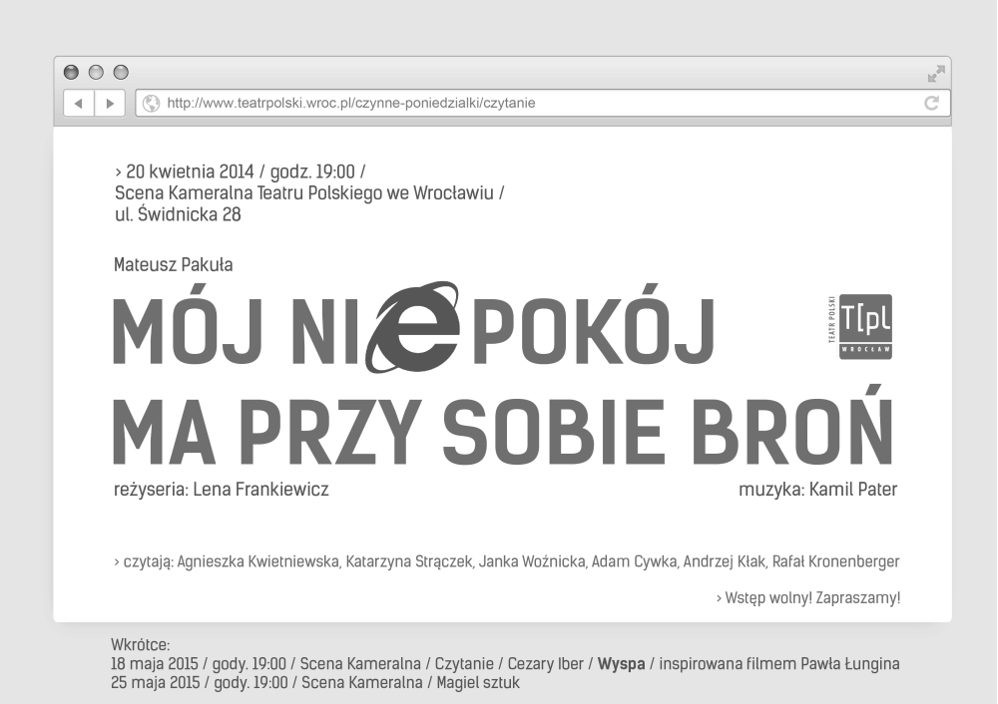Close the window with the first round button
This screenshot has height=704, width=998.
(71, 72)
